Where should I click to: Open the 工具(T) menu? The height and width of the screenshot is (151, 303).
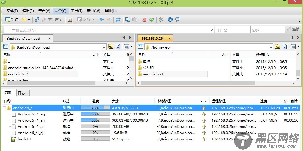tap(77, 11)
